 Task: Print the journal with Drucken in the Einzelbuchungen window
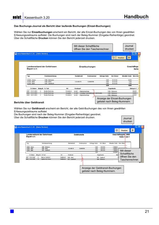coord(121,58)
